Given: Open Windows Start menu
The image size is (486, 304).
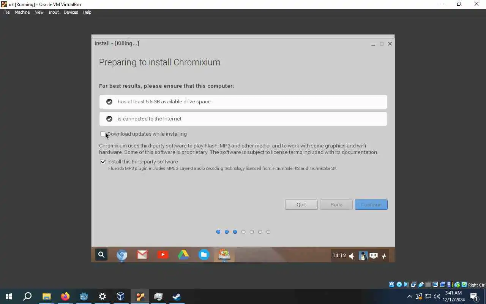Looking at the screenshot, I should (9, 296).
